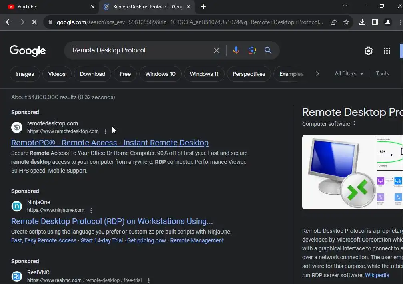The height and width of the screenshot is (284, 403).
Task: Open the Remote Desktop monitor image
Action: click(x=339, y=172)
